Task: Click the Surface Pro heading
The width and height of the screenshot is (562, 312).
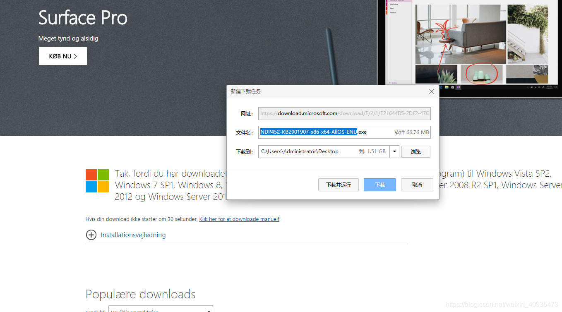Action: click(83, 18)
